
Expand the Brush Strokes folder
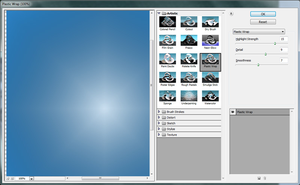(x=159, y=112)
